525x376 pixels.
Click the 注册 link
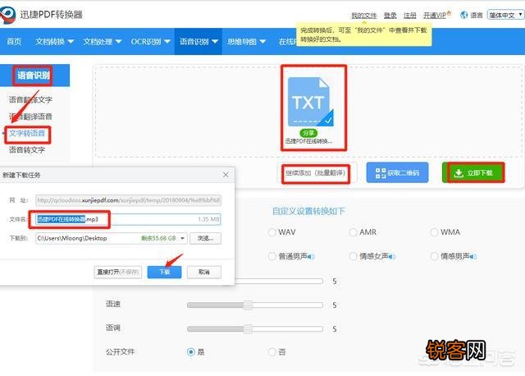tap(410, 15)
